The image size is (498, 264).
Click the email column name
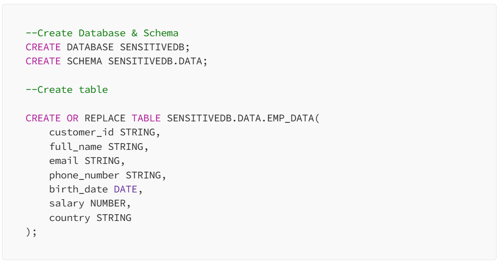[x=64, y=161]
